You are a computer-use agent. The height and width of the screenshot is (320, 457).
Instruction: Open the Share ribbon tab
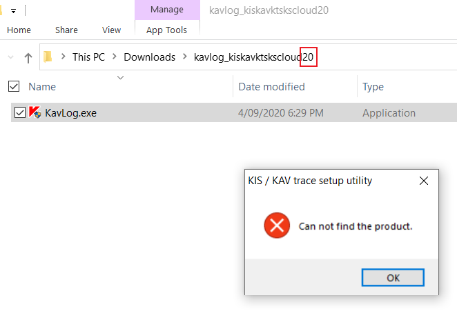66,30
